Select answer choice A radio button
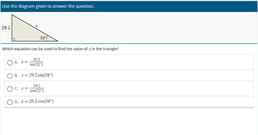258x135 pixels. click(x=10, y=62)
